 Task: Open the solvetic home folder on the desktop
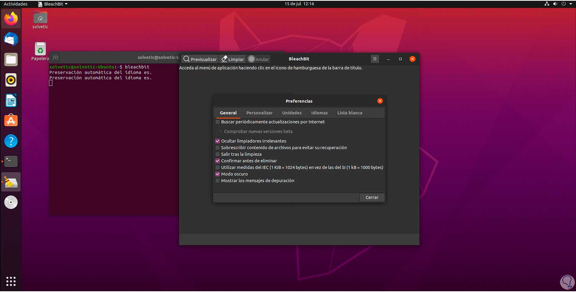(x=40, y=20)
